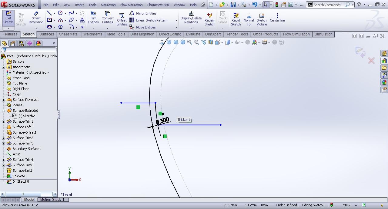Activate the Trim Entities tool
This screenshot has width=388, height=209.
click(93, 18)
